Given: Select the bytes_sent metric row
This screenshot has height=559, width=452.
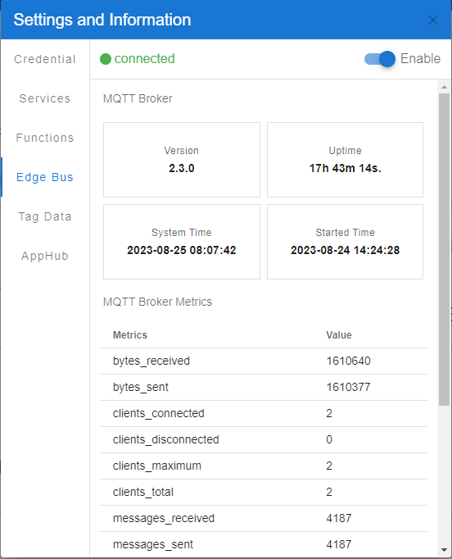Looking at the screenshot, I should click(264, 387).
